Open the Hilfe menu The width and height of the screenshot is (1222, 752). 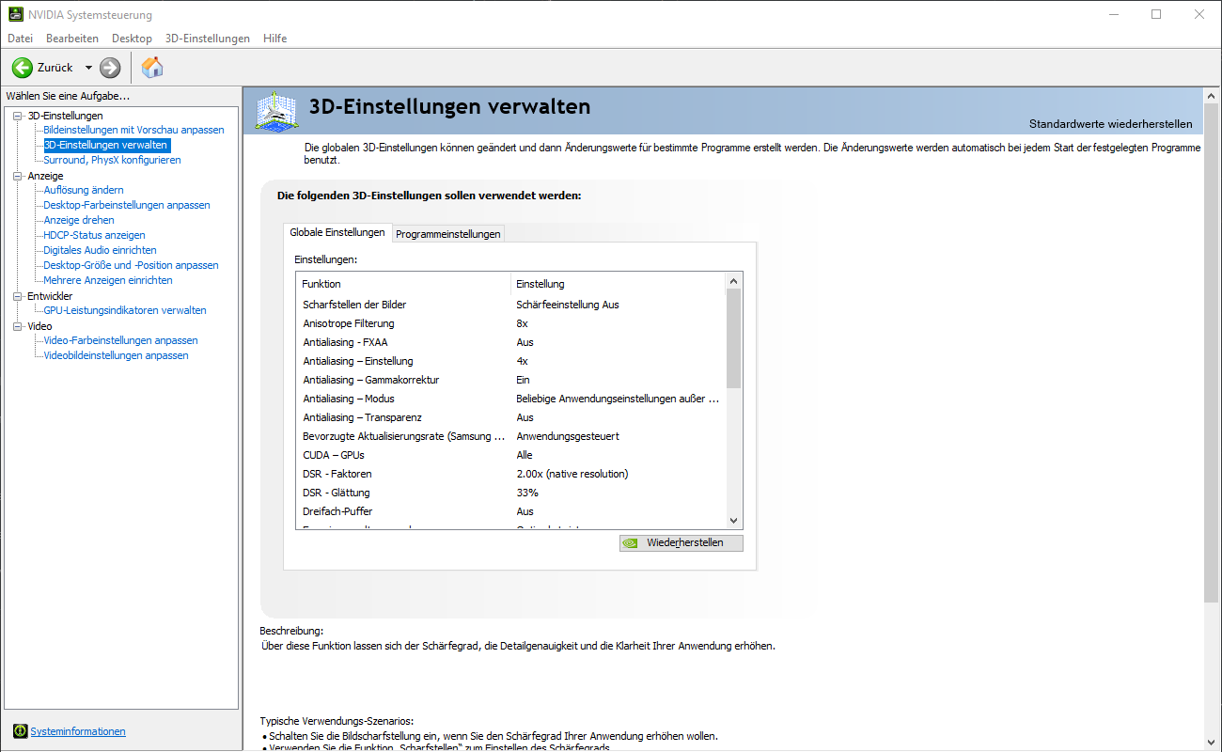coord(275,39)
